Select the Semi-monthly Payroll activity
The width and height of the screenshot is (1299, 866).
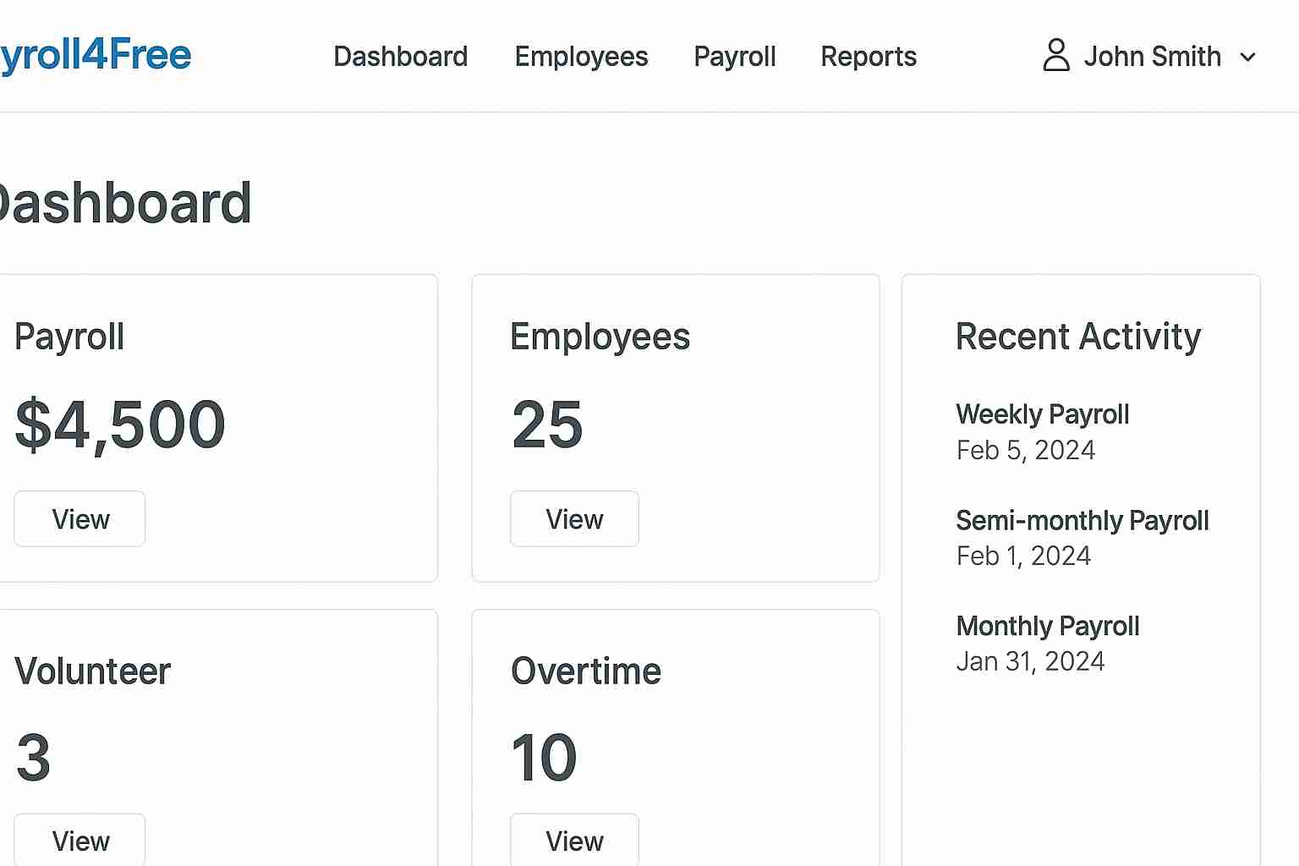pyautogui.click(x=1082, y=521)
